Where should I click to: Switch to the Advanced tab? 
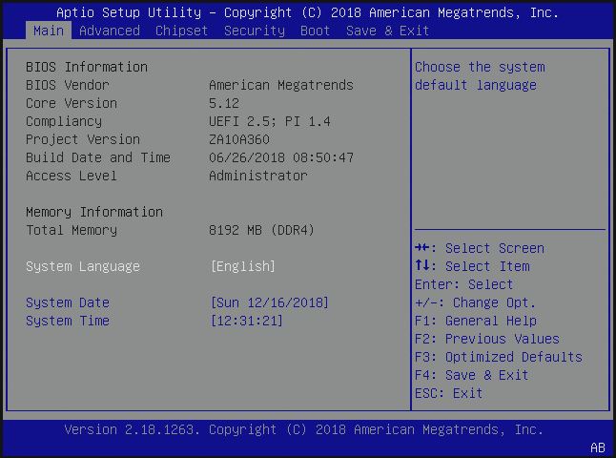tap(110, 31)
